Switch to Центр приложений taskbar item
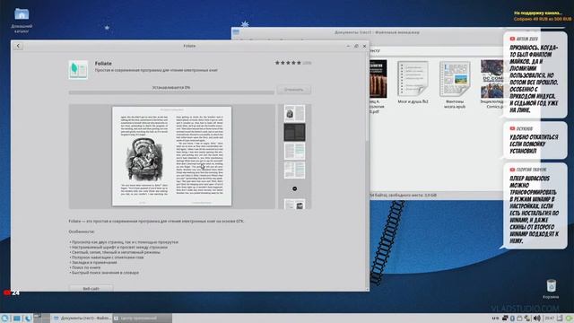 pos(142,319)
